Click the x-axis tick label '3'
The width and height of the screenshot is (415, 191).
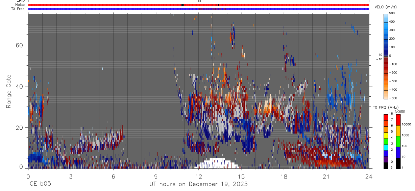(71, 176)
